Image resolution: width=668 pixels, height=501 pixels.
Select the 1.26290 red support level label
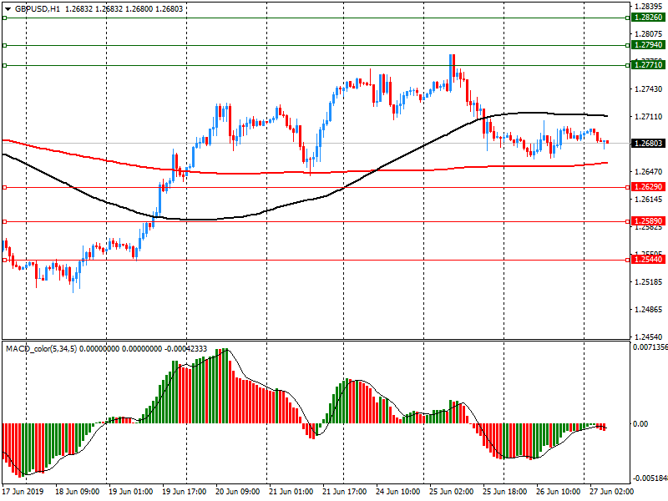point(649,187)
